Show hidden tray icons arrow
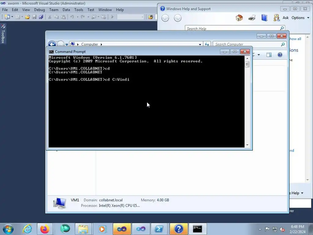 pyautogui.click(x=260, y=229)
